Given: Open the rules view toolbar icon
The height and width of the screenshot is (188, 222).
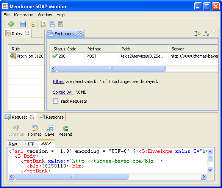Looking at the screenshot, I should [43, 24].
